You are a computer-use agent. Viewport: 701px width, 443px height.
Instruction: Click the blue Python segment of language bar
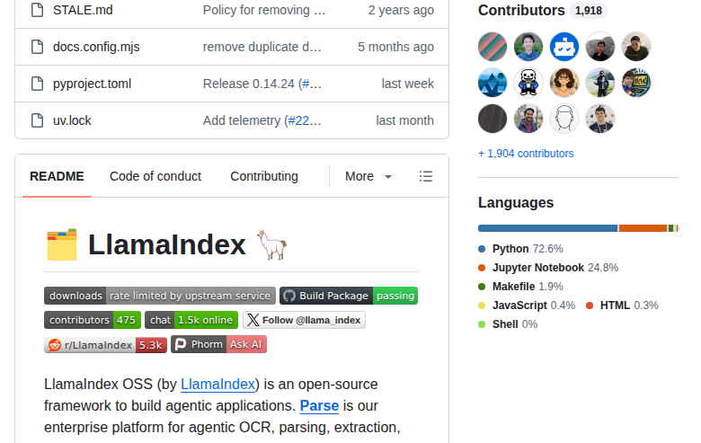point(547,228)
